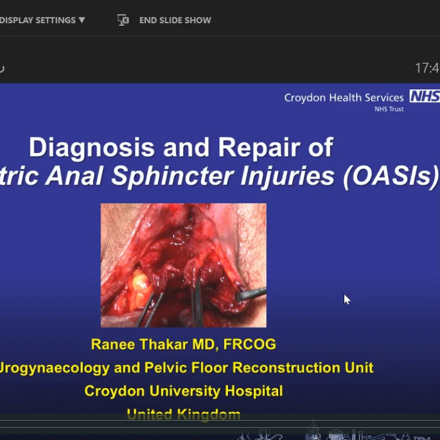Viewport: 440px width, 440px height.
Task: Click the current time clock display
Action: pos(427,68)
